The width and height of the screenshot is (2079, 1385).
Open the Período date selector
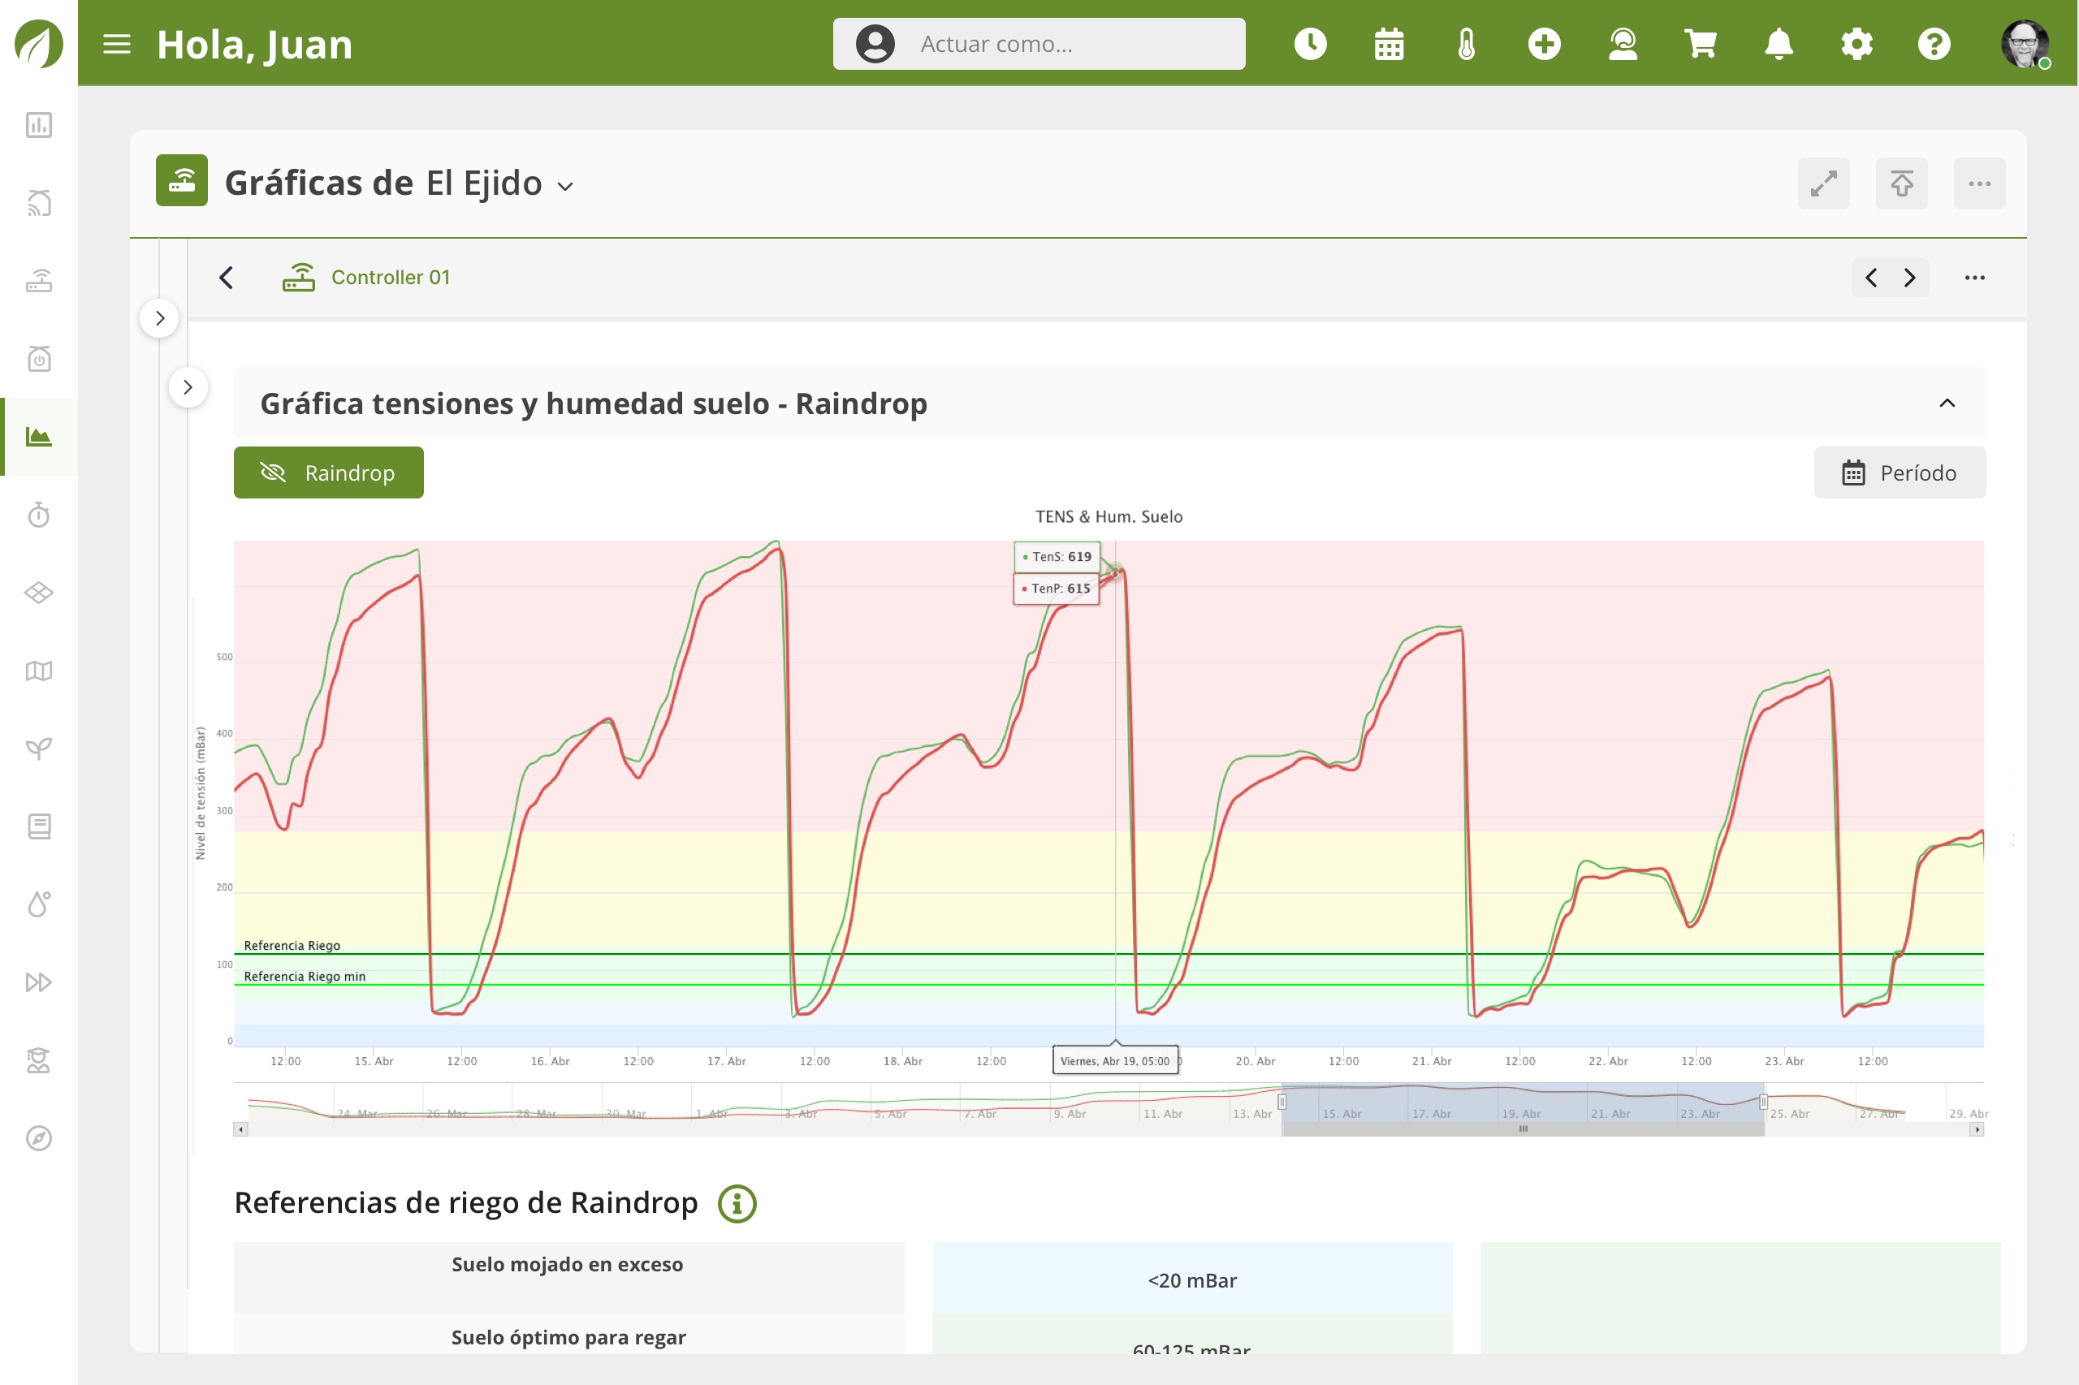pos(1900,472)
